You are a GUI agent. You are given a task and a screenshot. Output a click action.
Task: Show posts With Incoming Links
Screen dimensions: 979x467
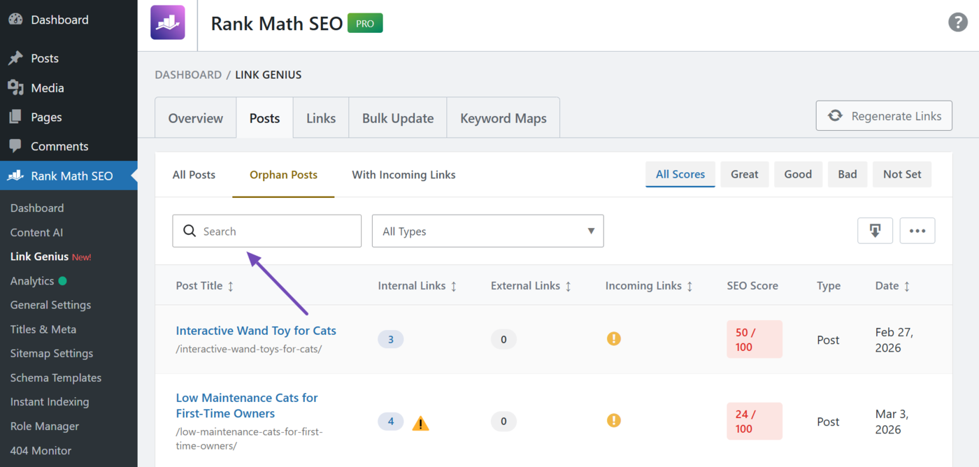click(x=403, y=175)
